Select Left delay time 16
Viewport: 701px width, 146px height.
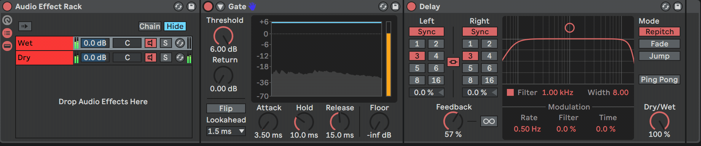(x=436, y=80)
